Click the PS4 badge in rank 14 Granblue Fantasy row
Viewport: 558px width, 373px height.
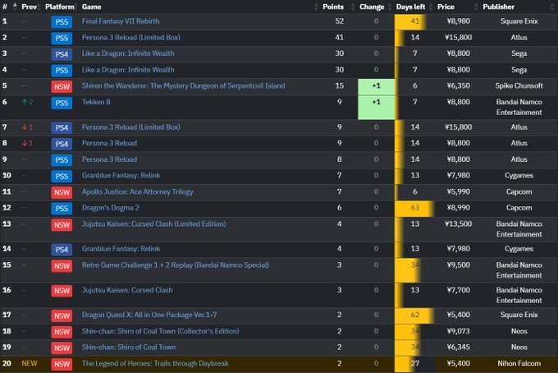62,250
